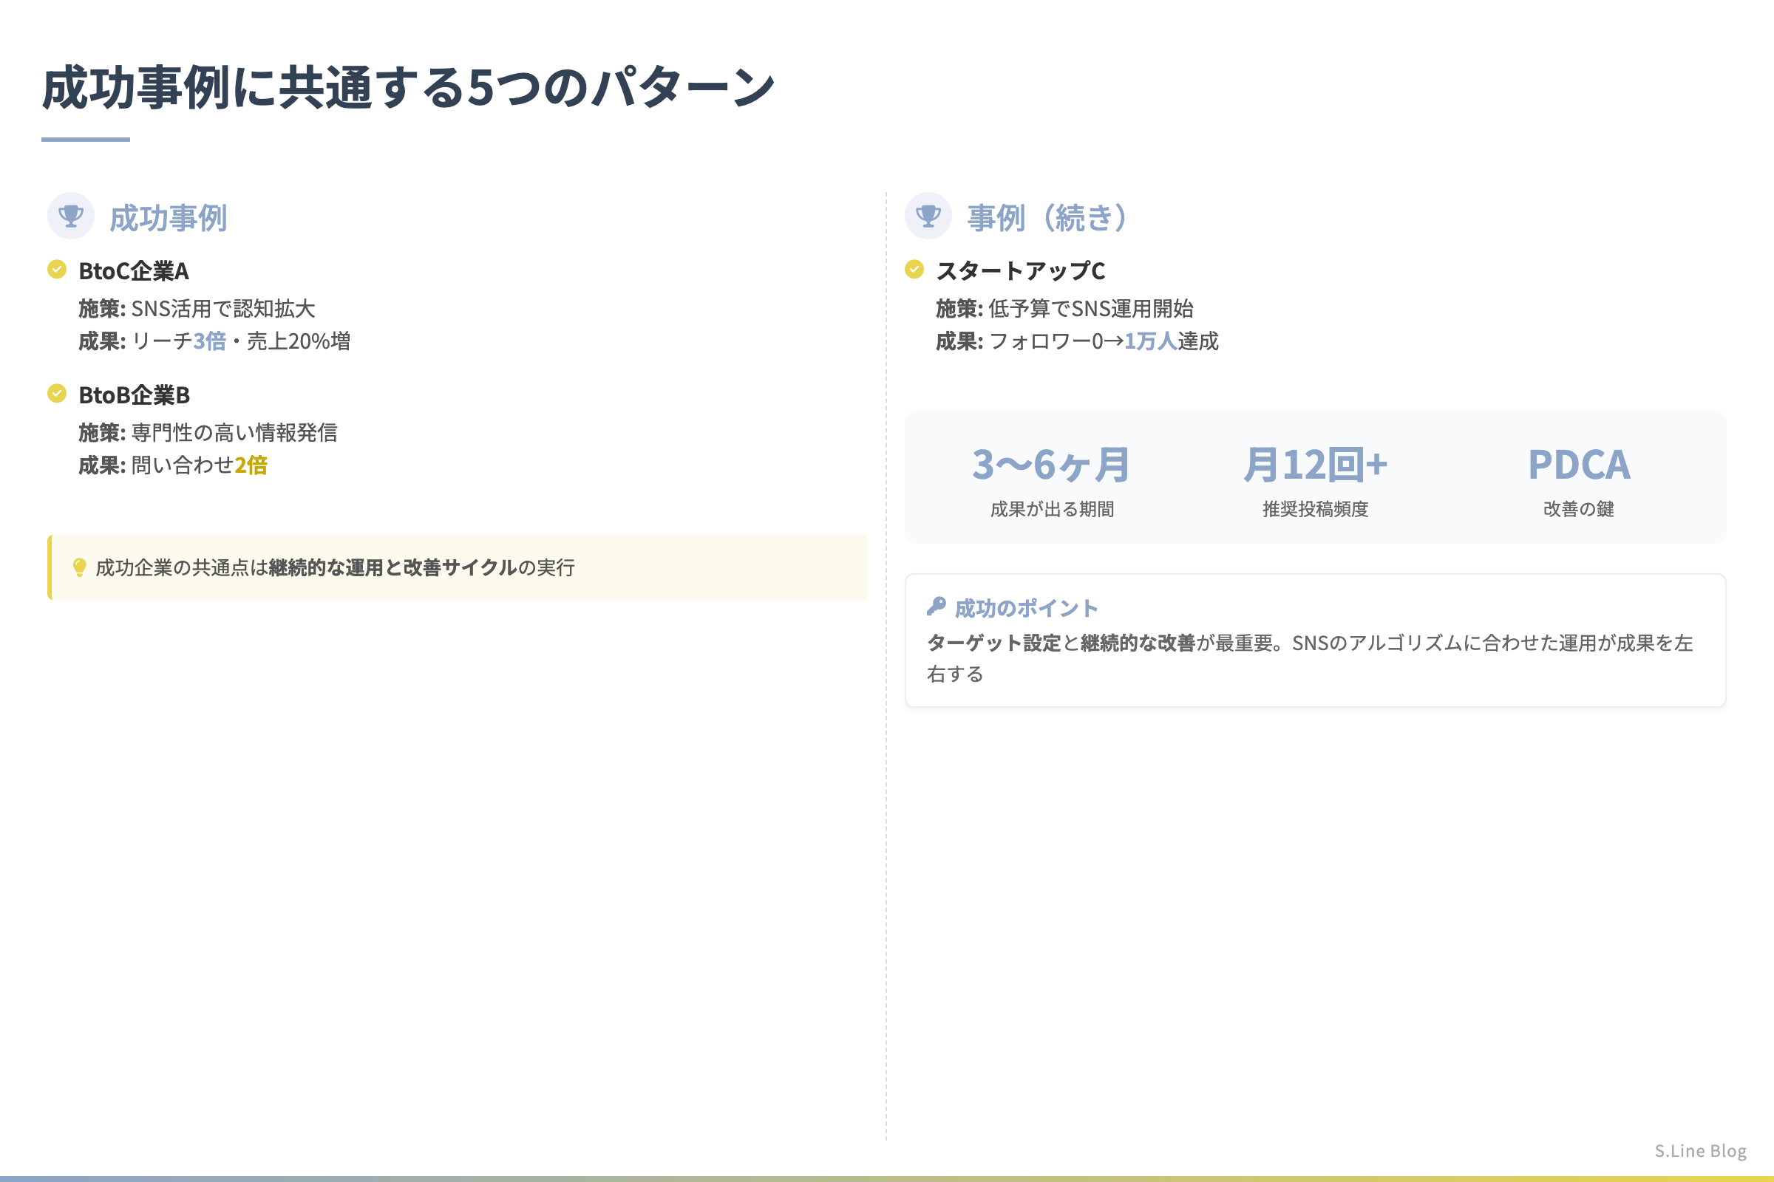Click the highlighted 1万人 follower result
1774x1182 pixels.
1151,341
